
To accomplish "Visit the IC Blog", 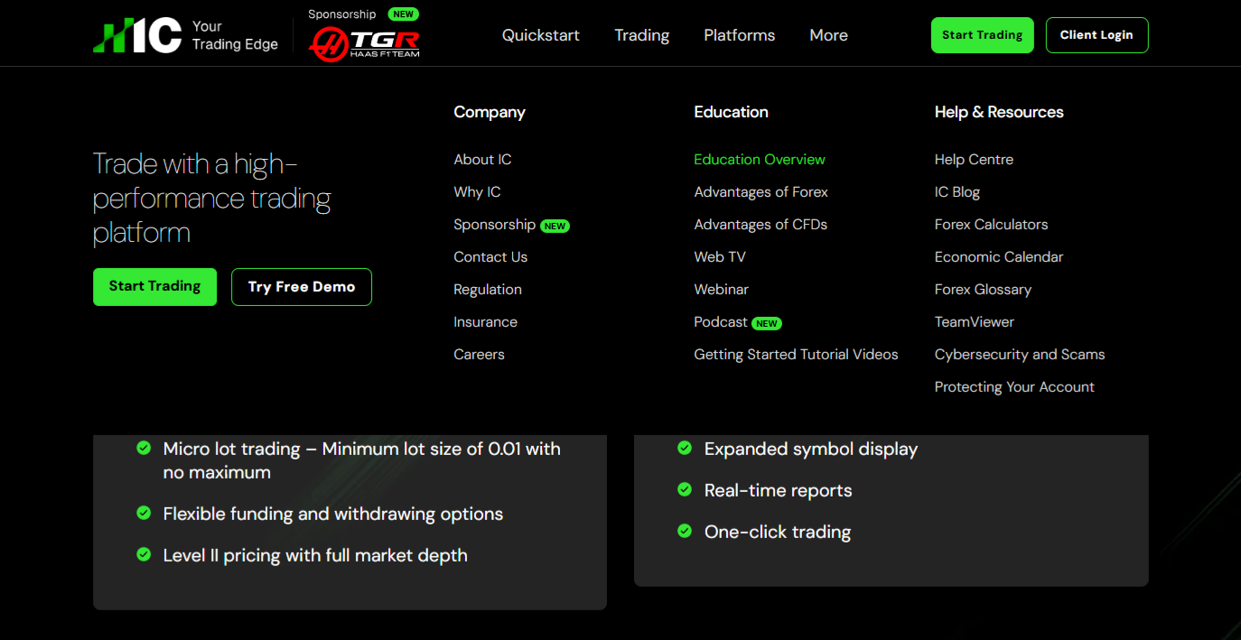I will pyautogui.click(x=957, y=192).
